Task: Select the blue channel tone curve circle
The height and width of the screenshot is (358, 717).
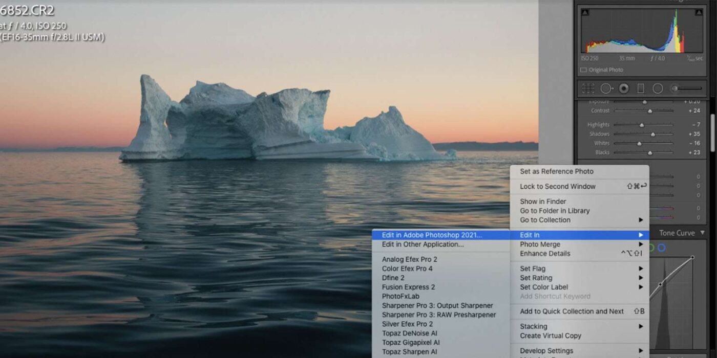Action: tap(662, 248)
